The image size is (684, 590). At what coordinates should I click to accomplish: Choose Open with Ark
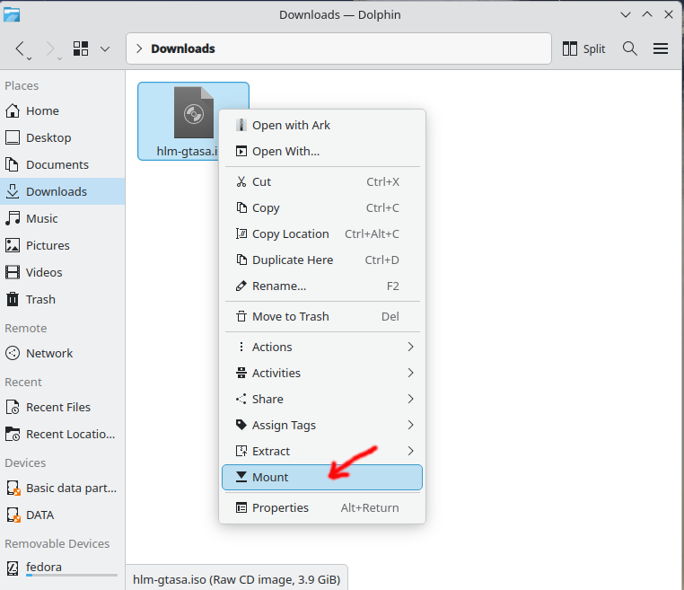point(322,125)
